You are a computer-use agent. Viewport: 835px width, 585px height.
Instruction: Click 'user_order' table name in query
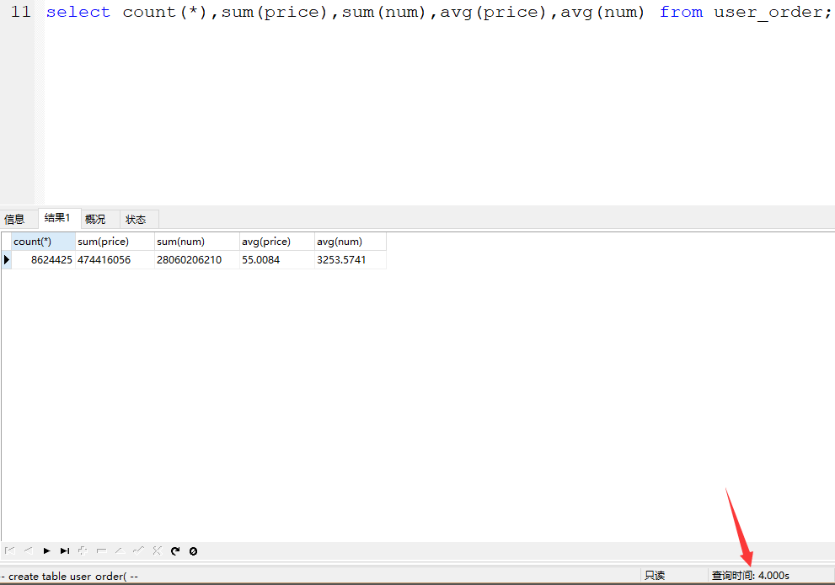pos(768,13)
